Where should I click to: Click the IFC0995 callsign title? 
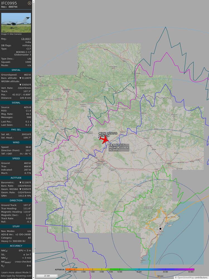9,3
